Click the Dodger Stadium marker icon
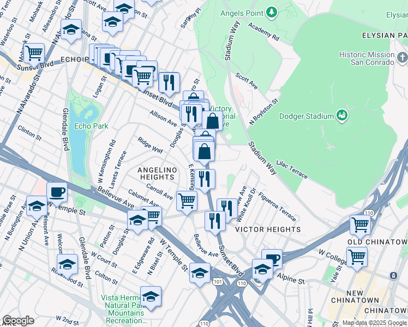The width and height of the screenshot is (408, 327). pyautogui.click(x=342, y=116)
